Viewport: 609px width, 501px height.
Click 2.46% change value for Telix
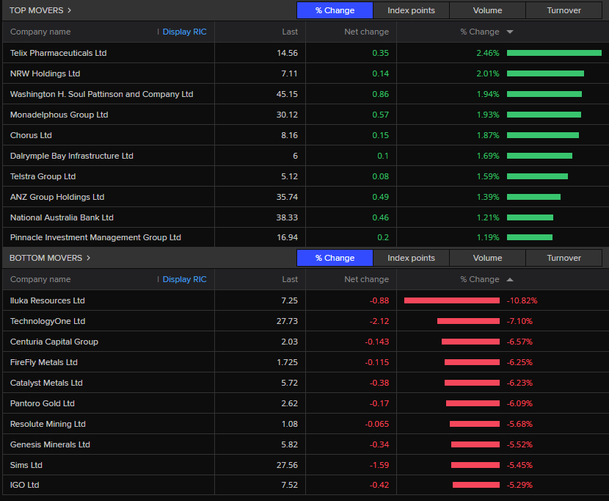coord(488,53)
